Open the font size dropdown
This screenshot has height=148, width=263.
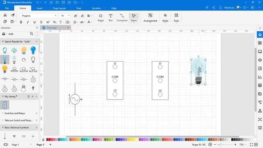coord(69,16)
